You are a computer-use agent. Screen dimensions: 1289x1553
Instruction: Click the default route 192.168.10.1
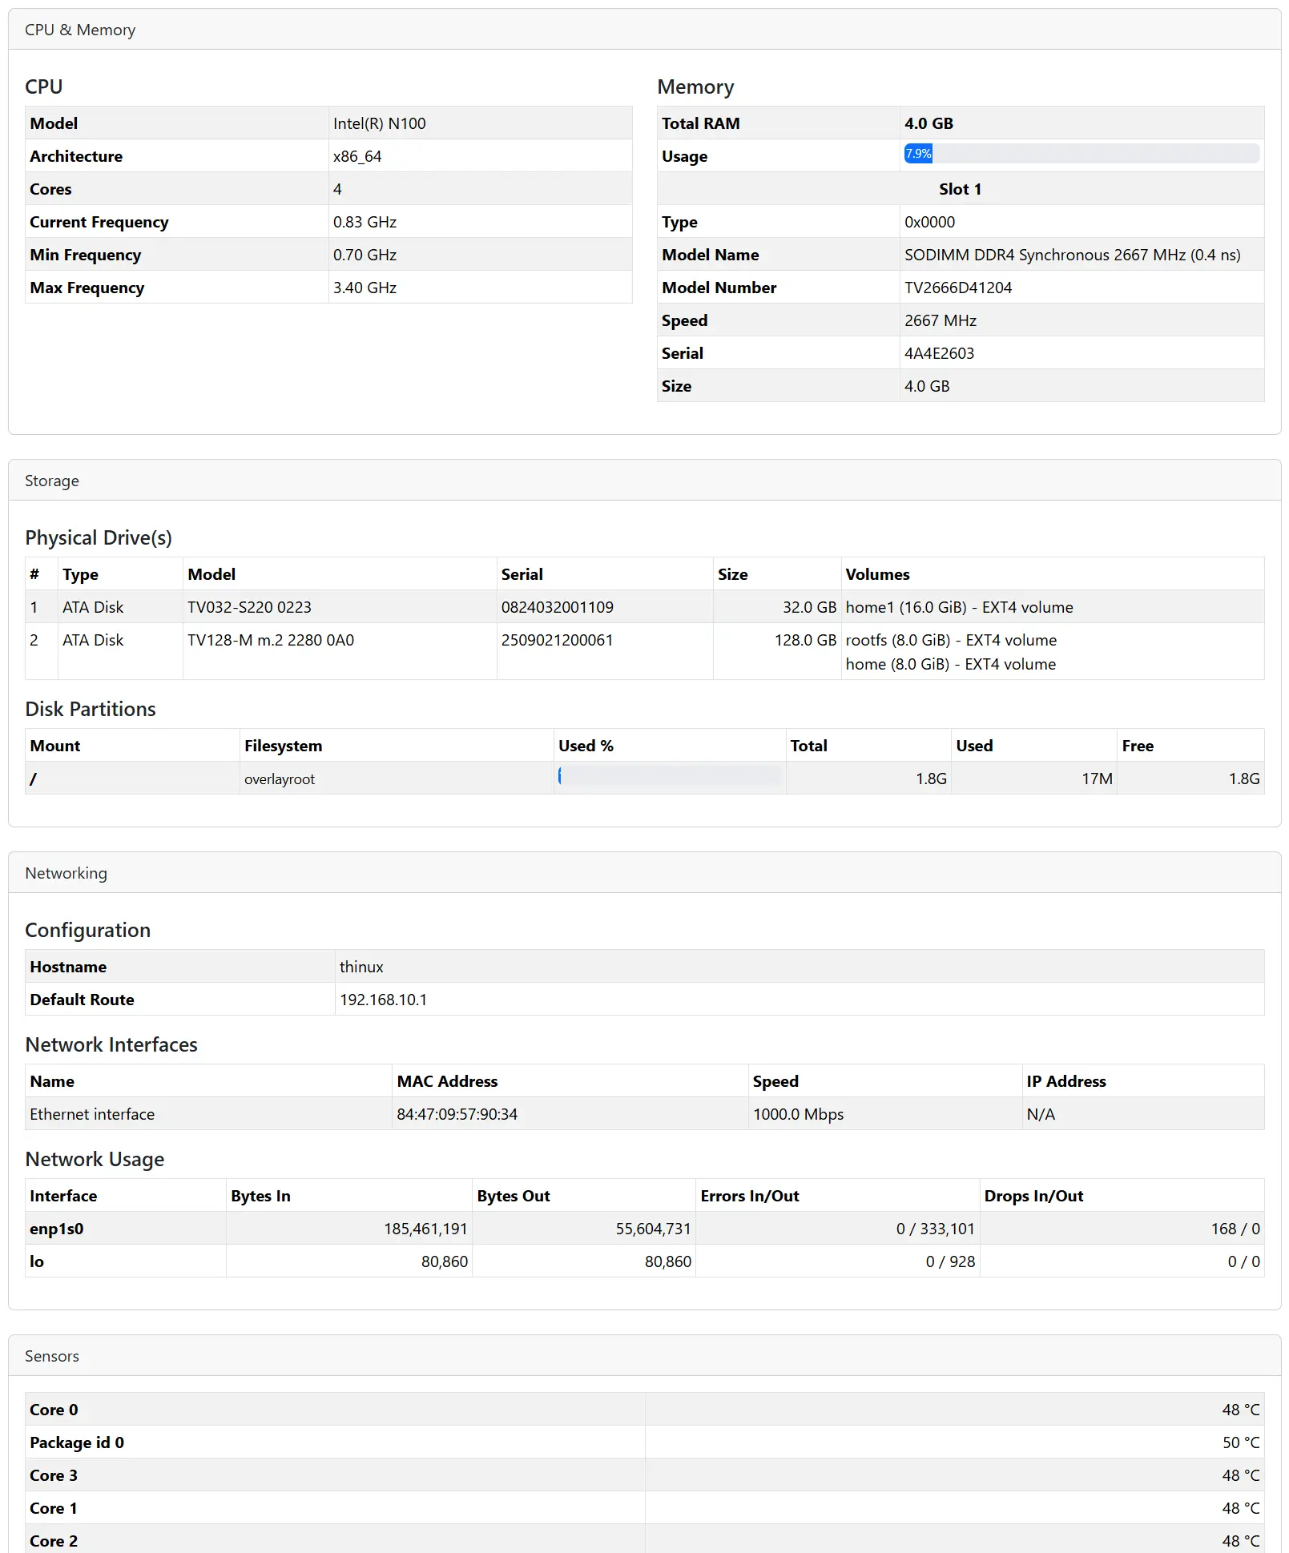383,1000
